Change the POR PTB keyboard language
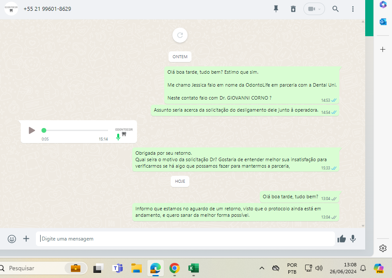 coord(292,269)
